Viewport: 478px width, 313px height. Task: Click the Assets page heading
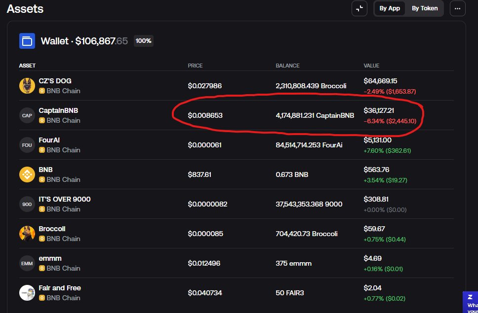click(25, 9)
